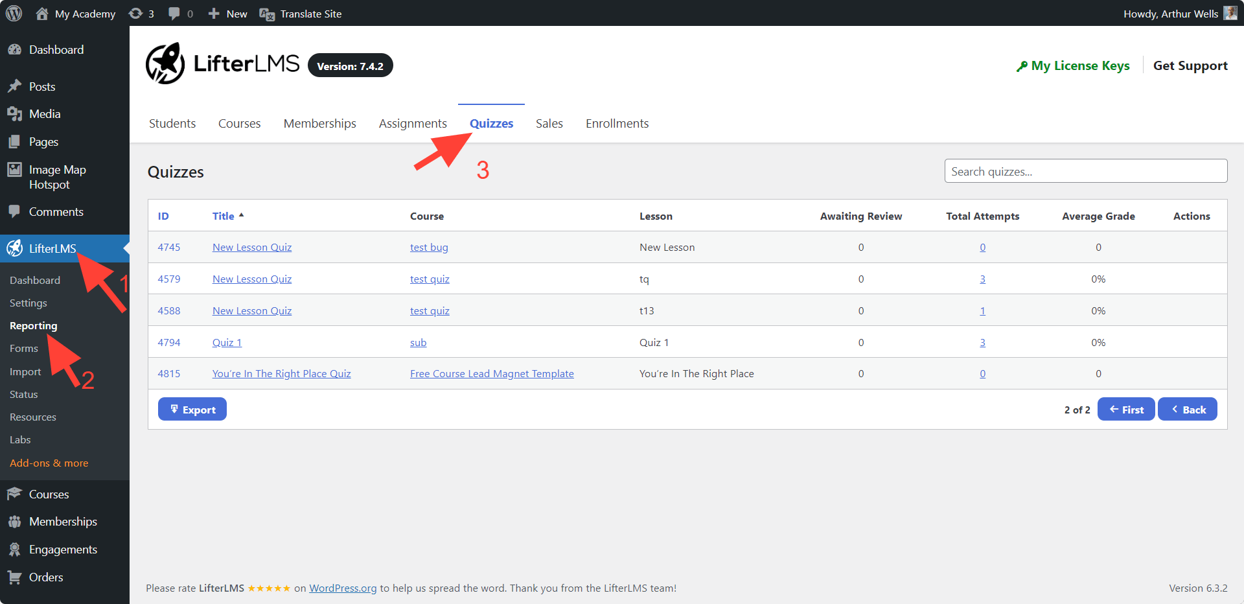
Task: Open comments bubble icon in admin bar
Action: [x=174, y=13]
